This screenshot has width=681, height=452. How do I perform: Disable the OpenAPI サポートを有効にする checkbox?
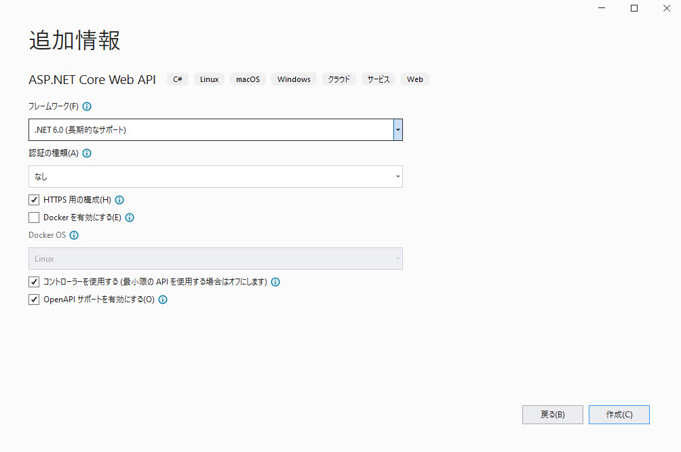click(x=34, y=300)
